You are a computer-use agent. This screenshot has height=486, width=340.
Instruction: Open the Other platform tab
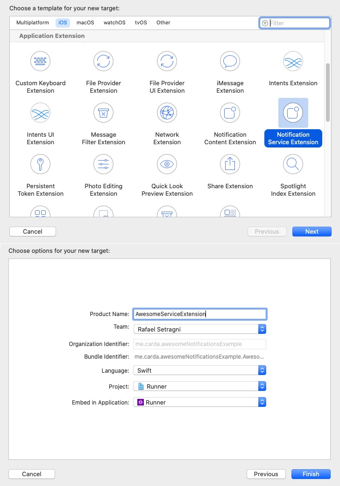[x=163, y=22]
